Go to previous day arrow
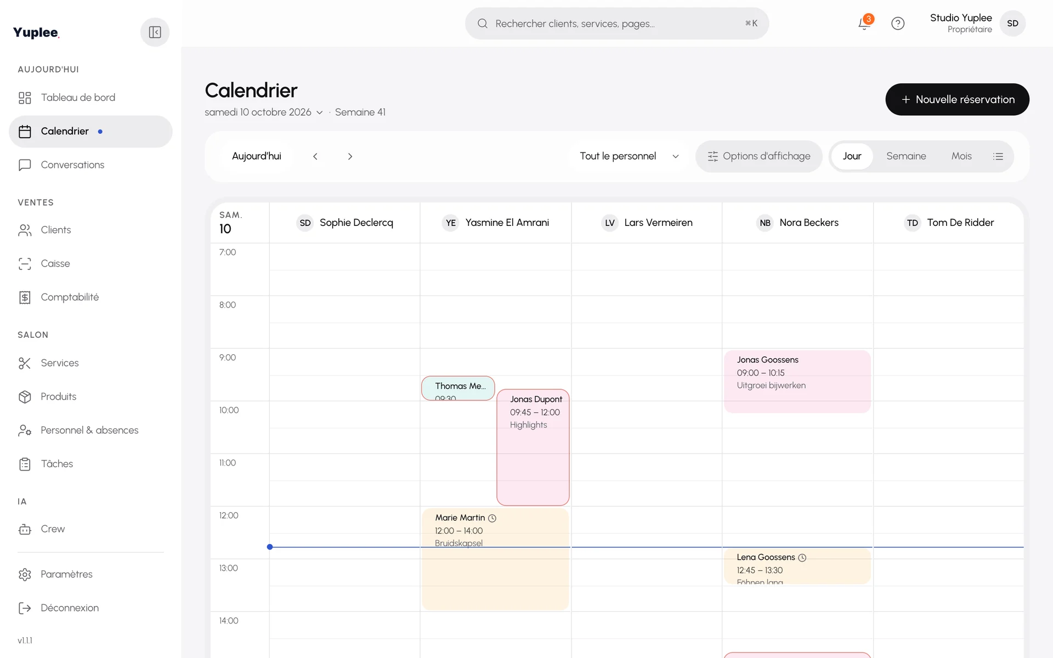 point(315,156)
